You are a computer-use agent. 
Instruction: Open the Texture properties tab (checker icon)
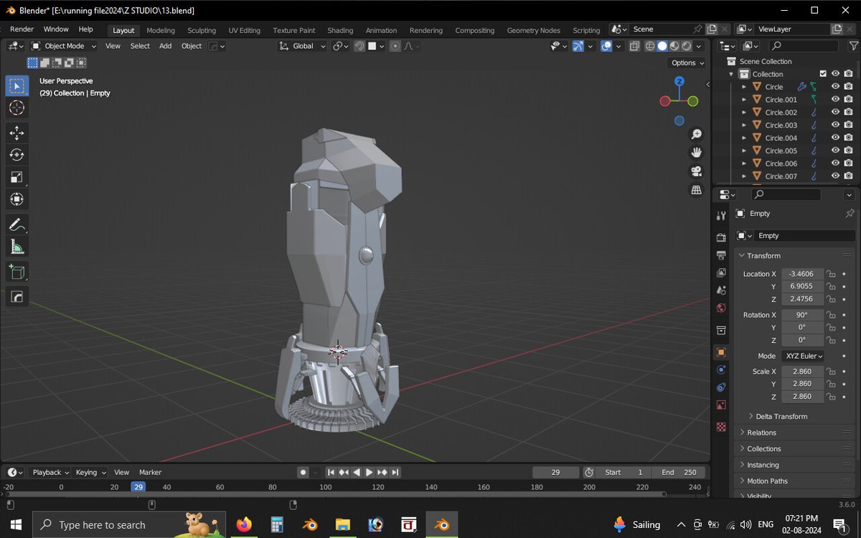[x=721, y=427]
